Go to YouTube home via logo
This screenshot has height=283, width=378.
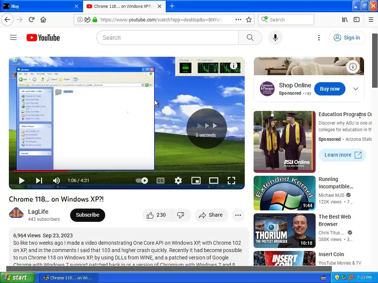point(43,38)
